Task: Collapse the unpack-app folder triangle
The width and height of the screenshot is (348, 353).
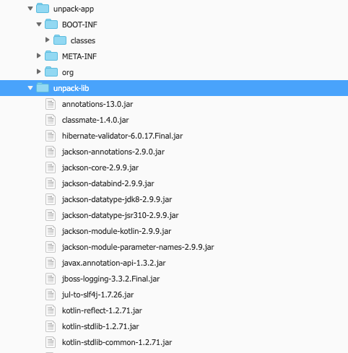Action: (x=30, y=9)
